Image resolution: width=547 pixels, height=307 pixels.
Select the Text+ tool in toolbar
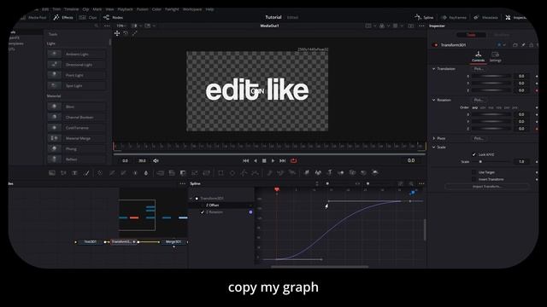[x=74, y=172]
